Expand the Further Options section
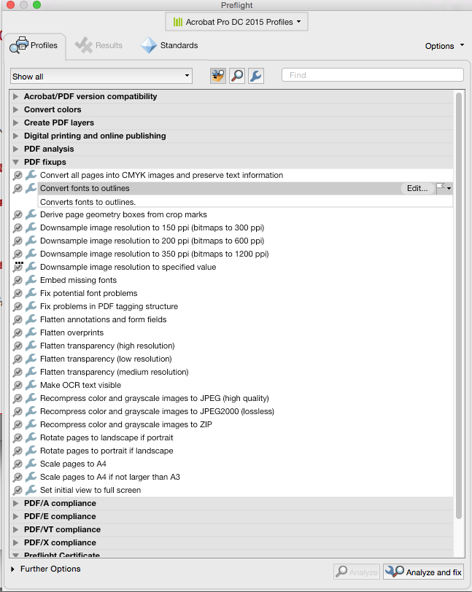The height and width of the screenshot is (592, 472). tap(13, 569)
